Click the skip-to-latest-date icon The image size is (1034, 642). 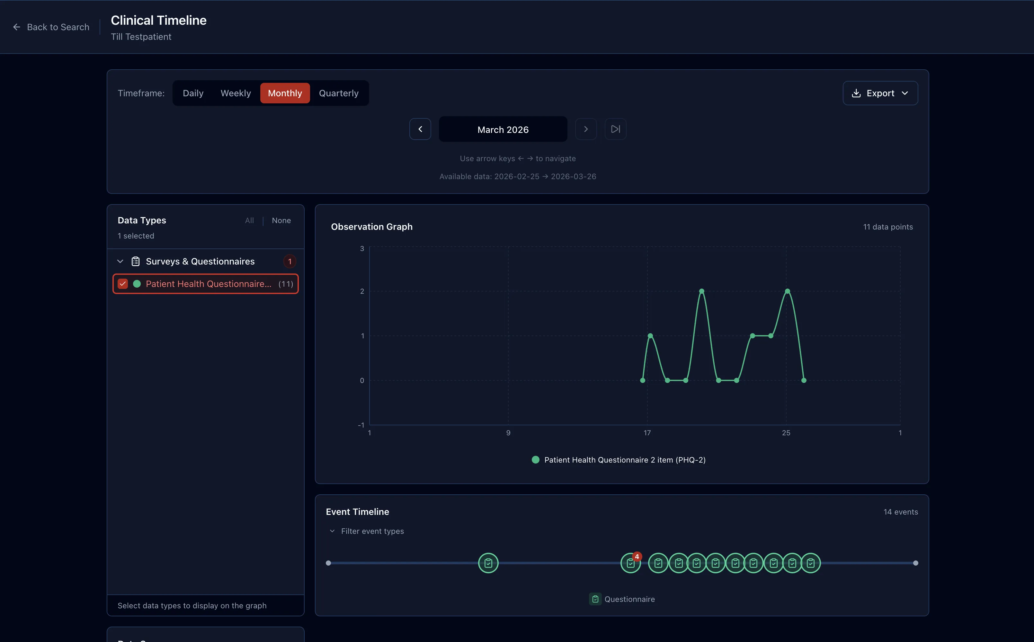615,129
